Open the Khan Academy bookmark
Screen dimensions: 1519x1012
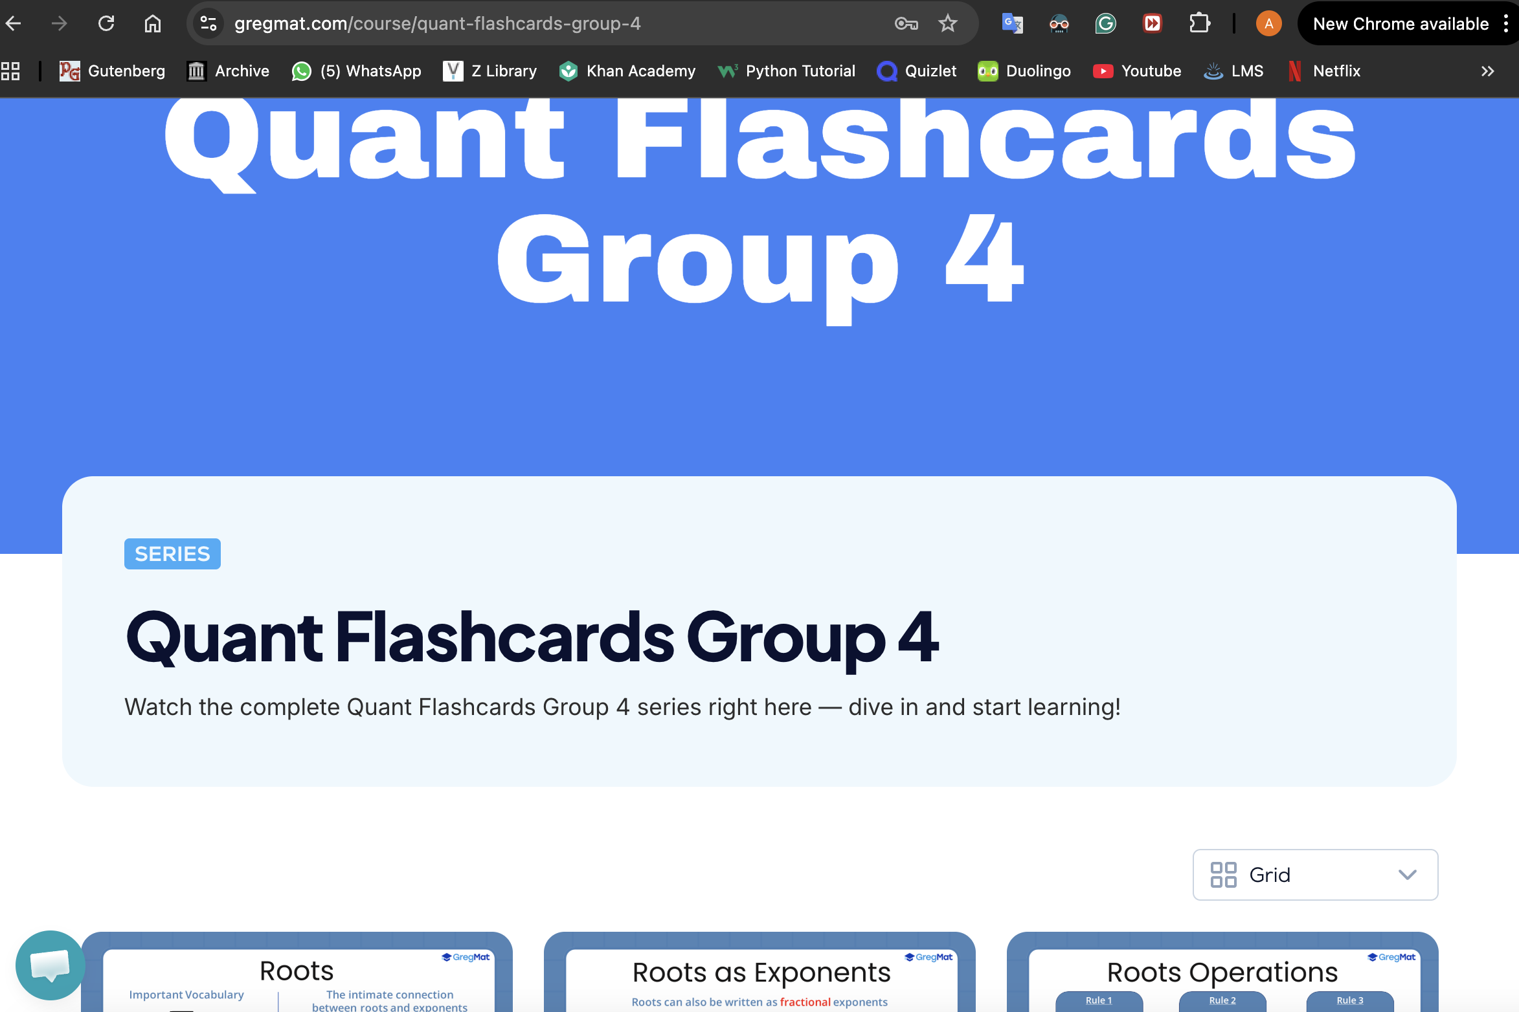click(x=627, y=71)
